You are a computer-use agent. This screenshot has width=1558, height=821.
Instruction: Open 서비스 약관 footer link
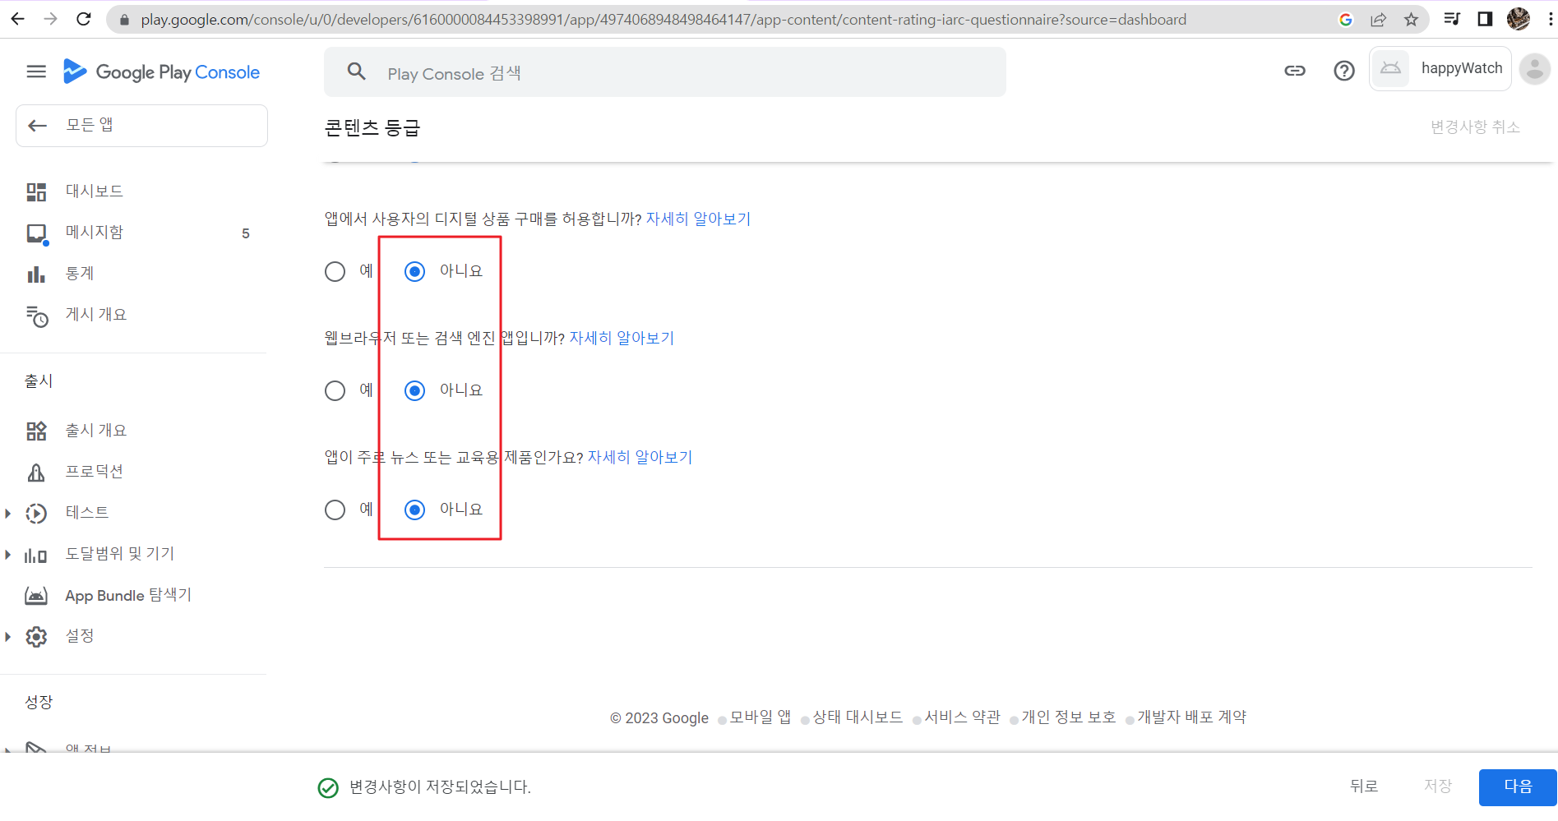point(962,717)
